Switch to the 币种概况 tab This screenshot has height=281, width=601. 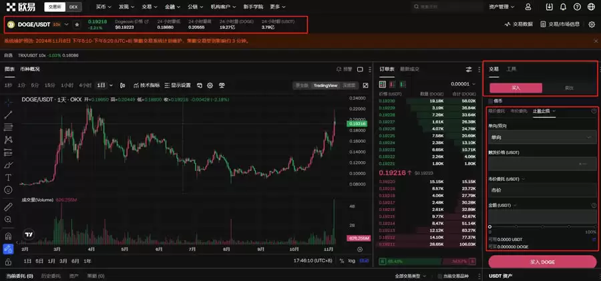click(30, 69)
